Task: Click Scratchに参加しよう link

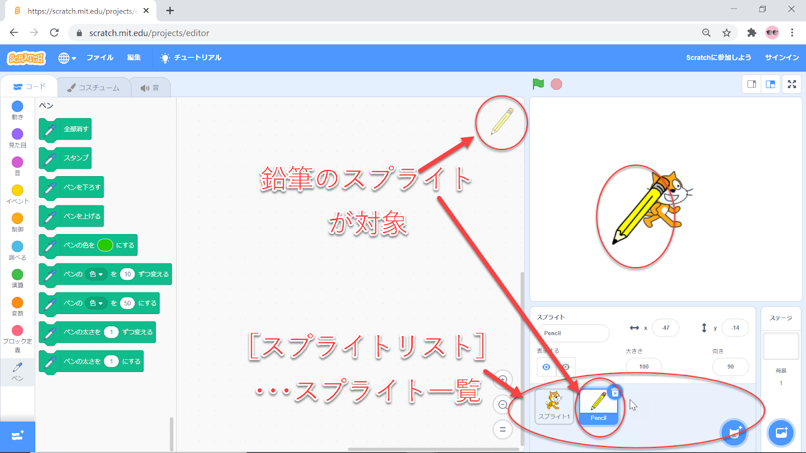Action: 718,57
